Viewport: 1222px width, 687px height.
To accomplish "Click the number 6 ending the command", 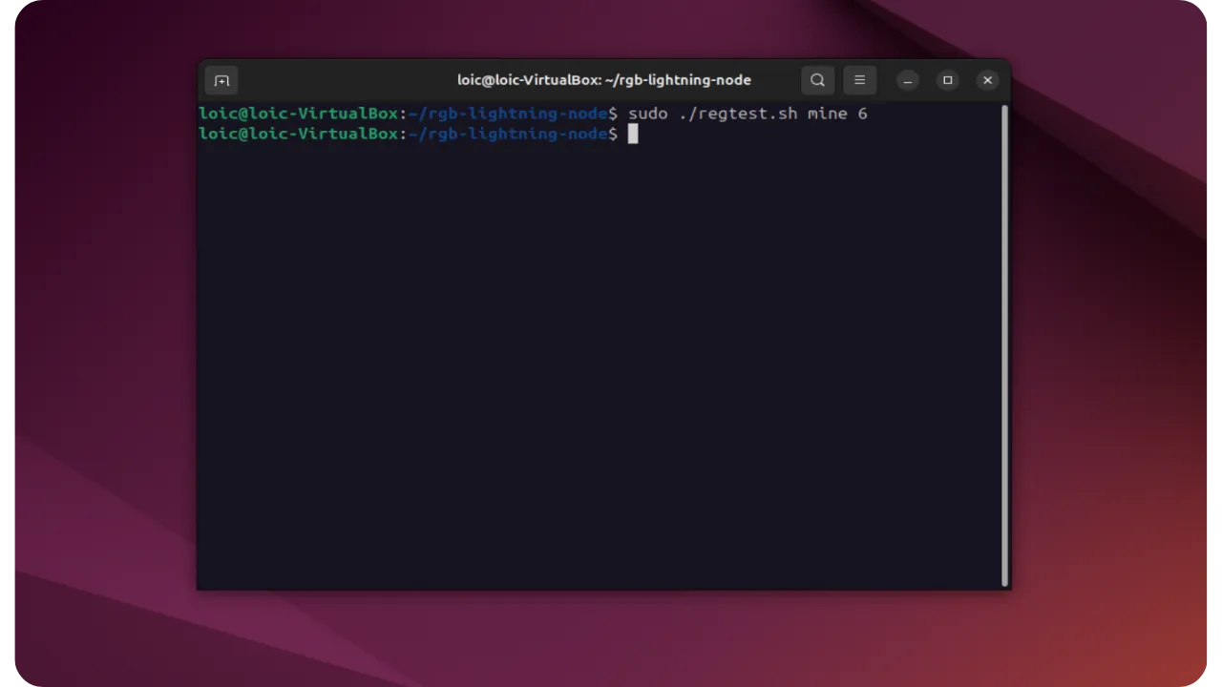I will pos(862,114).
